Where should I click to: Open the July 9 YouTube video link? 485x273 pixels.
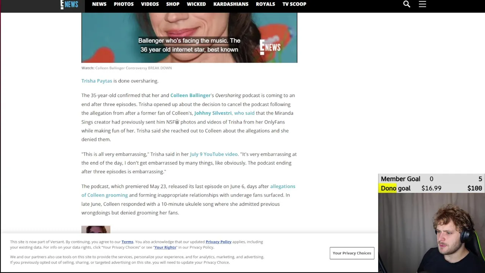tap(214, 154)
